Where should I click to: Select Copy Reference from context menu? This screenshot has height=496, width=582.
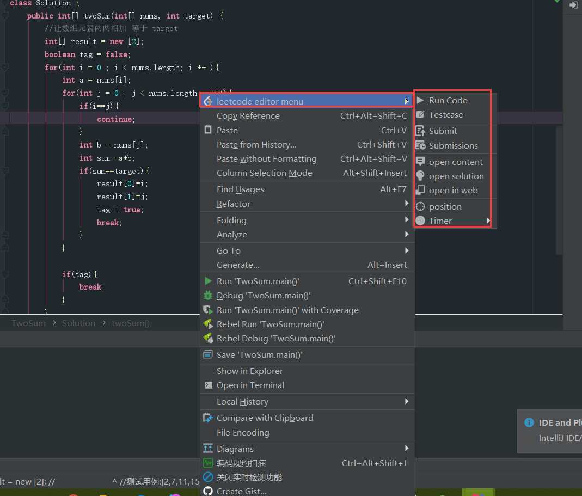307,116
